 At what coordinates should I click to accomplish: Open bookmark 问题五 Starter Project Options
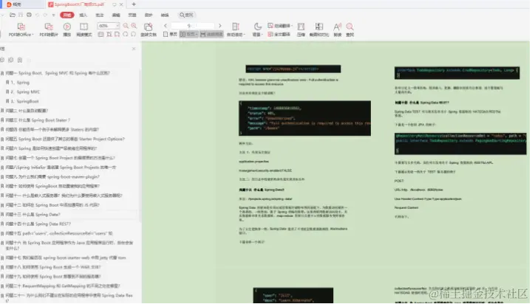point(65,139)
